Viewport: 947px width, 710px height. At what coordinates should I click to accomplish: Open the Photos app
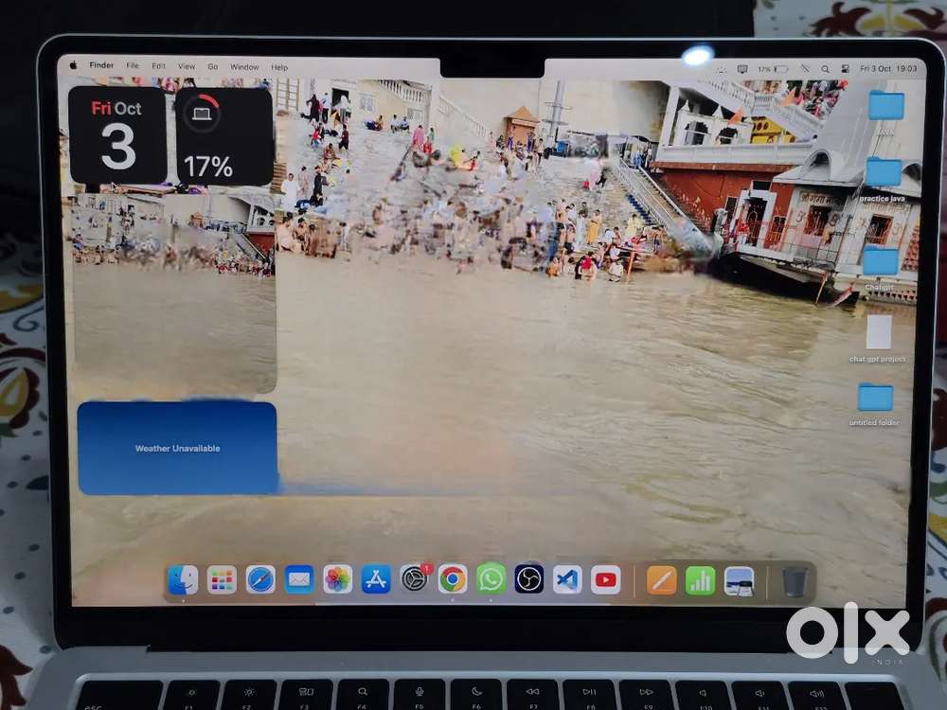[x=337, y=579]
